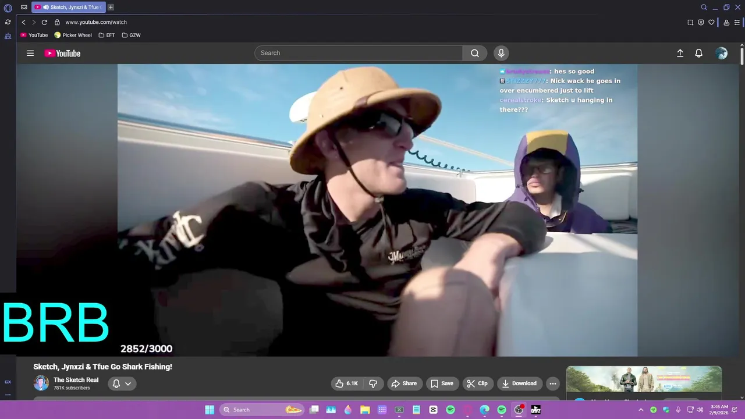This screenshot has width=745, height=419.
Task: Open The Sketch Real channel name
Action: coord(76,380)
